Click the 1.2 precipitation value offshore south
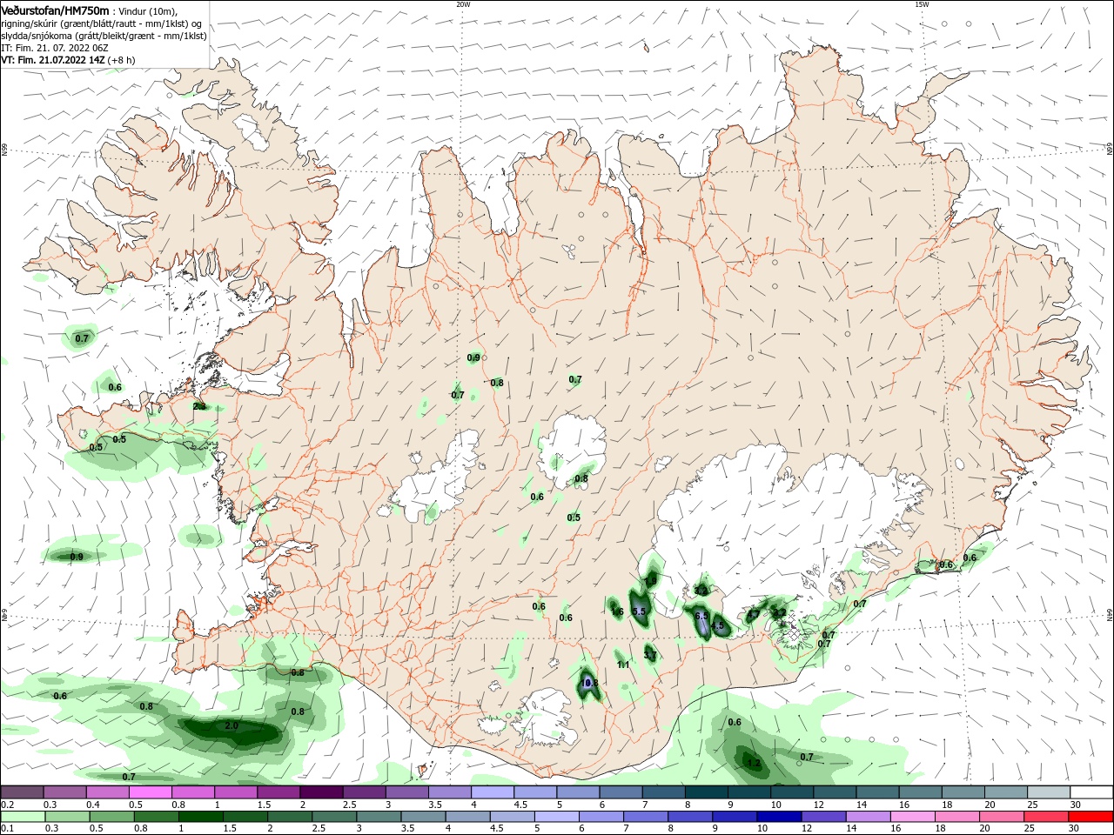This screenshot has height=835, width=1114. coord(754,764)
